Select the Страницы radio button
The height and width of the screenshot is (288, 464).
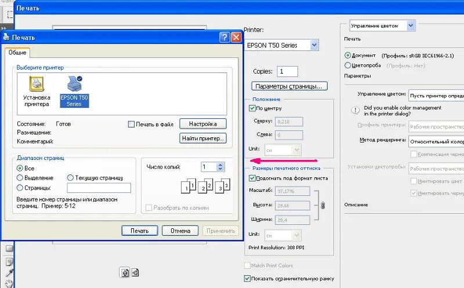pyautogui.click(x=20, y=188)
